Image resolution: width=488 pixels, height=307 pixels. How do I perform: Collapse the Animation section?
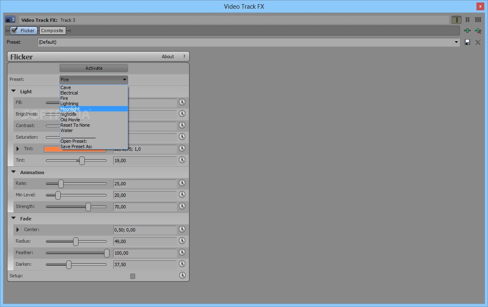(x=13, y=172)
